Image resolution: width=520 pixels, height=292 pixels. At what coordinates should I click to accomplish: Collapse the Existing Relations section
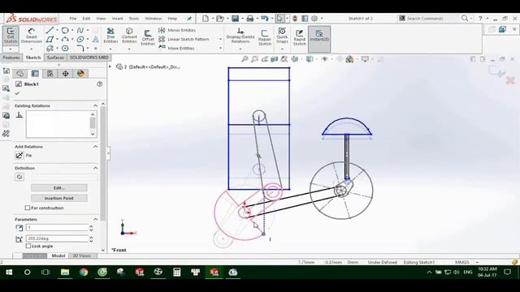coord(96,105)
